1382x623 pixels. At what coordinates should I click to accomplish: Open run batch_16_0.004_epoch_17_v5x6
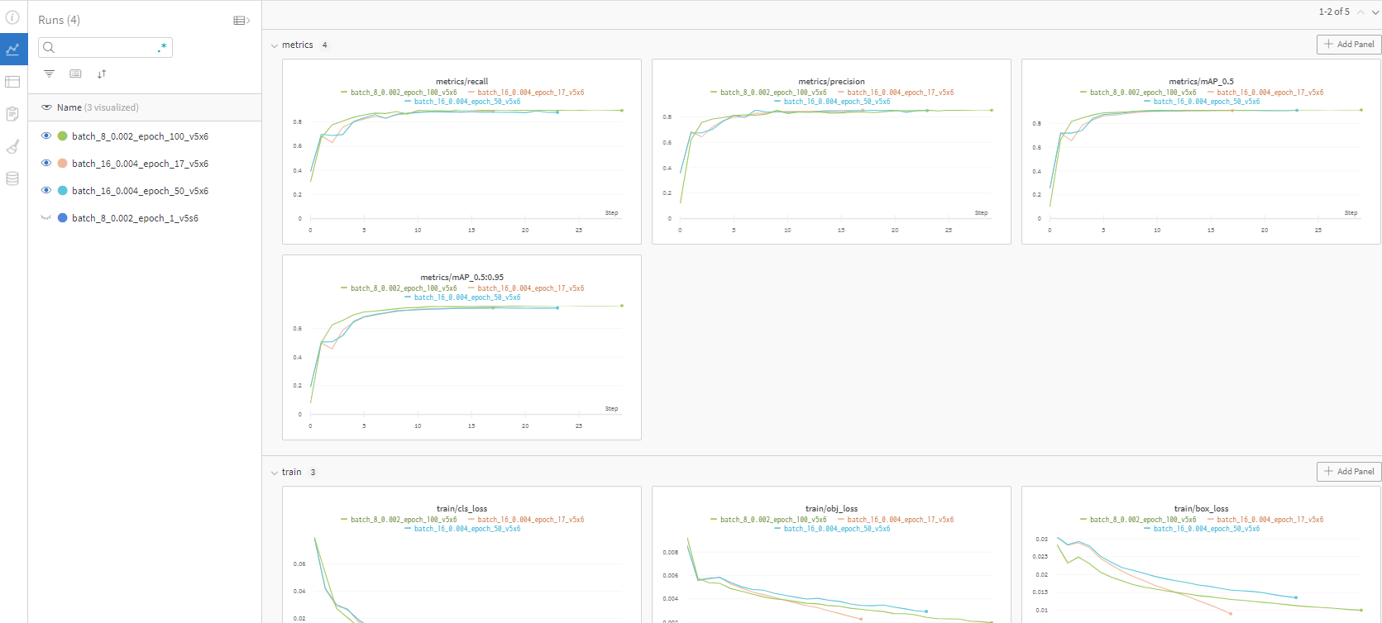(140, 164)
